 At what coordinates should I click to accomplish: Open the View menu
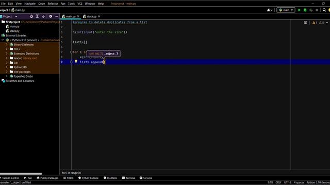pyautogui.click(x=19, y=4)
